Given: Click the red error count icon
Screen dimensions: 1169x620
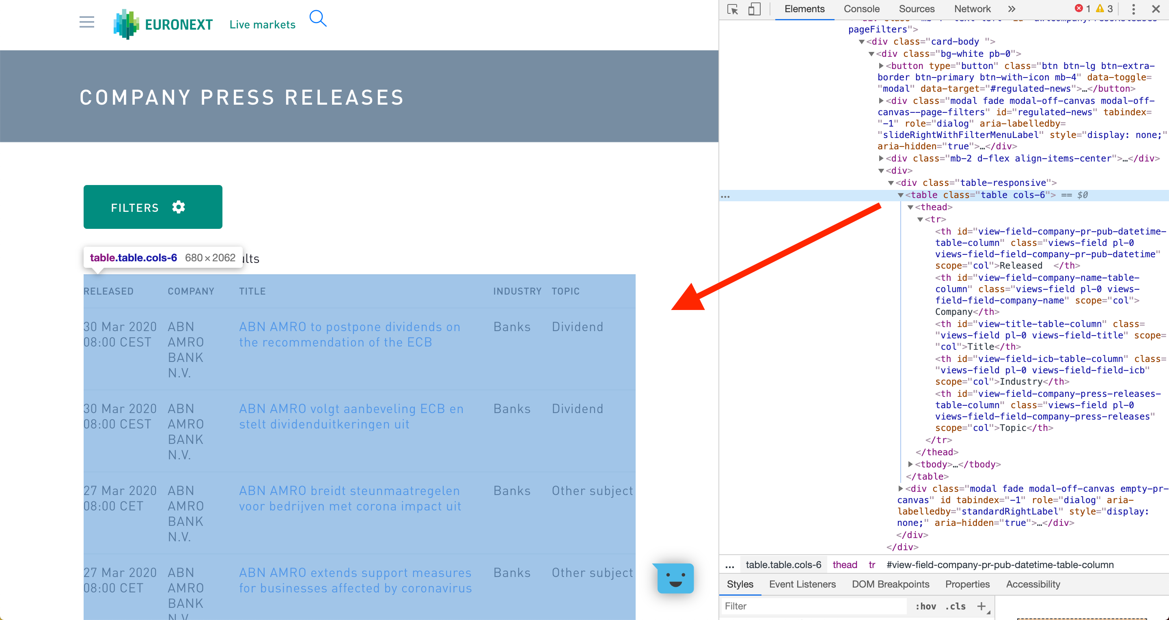Looking at the screenshot, I should tap(1079, 9).
